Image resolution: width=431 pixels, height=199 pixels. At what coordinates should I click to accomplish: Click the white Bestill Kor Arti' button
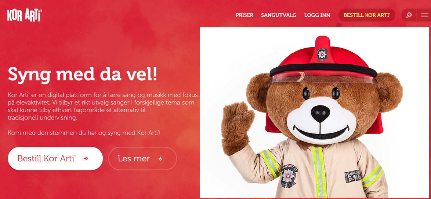pyautogui.click(x=55, y=158)
